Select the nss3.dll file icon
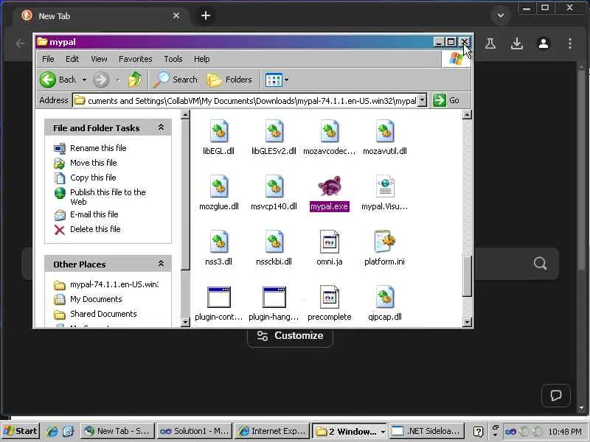The image size is (590, 442). pyautogui.click(x=218, y=242)
